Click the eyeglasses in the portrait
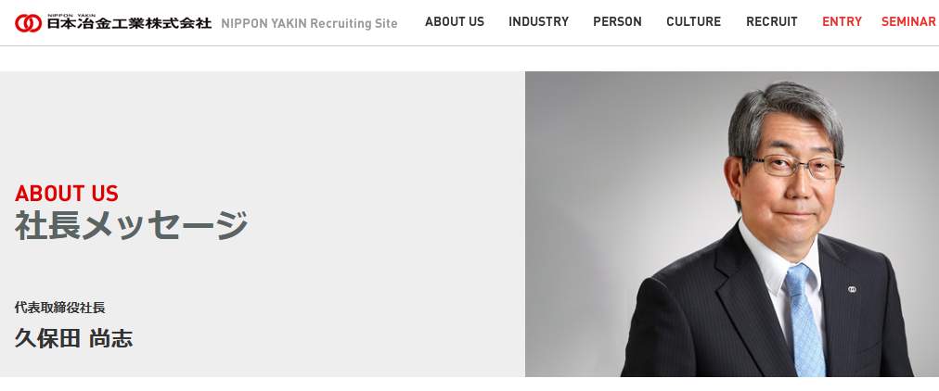Screen dimensions: 939x391 798,165
